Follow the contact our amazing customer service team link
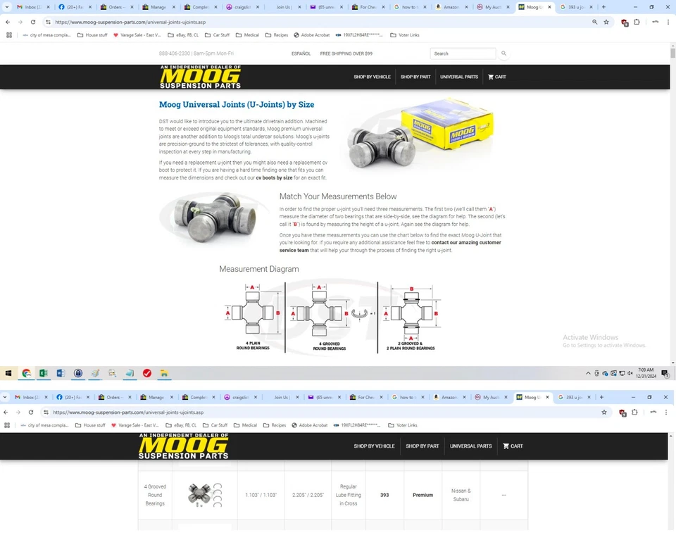676x535 pixels. click(390, 246)
